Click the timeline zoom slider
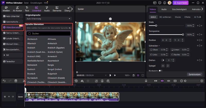 192,81
